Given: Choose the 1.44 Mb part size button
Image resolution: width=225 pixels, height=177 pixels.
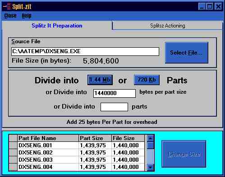Looking at the screenshot, I should tap(100, 80).
